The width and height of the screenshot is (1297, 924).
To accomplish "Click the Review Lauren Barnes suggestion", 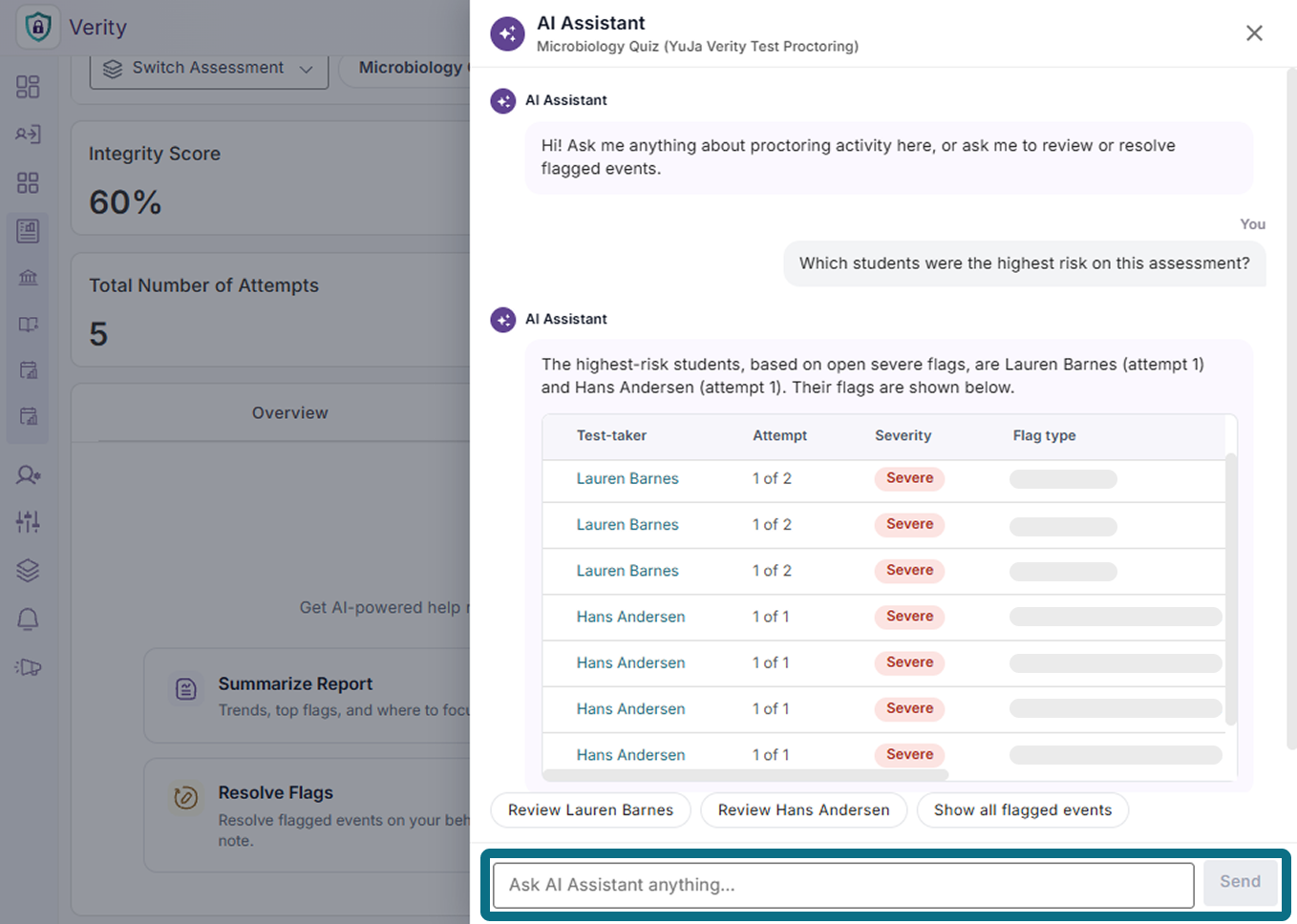I will click(590, 810).
